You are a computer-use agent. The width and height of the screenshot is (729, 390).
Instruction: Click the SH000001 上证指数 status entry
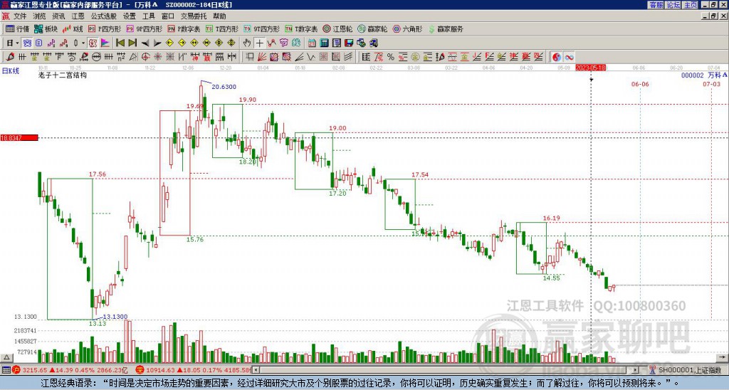coord(690,370)
